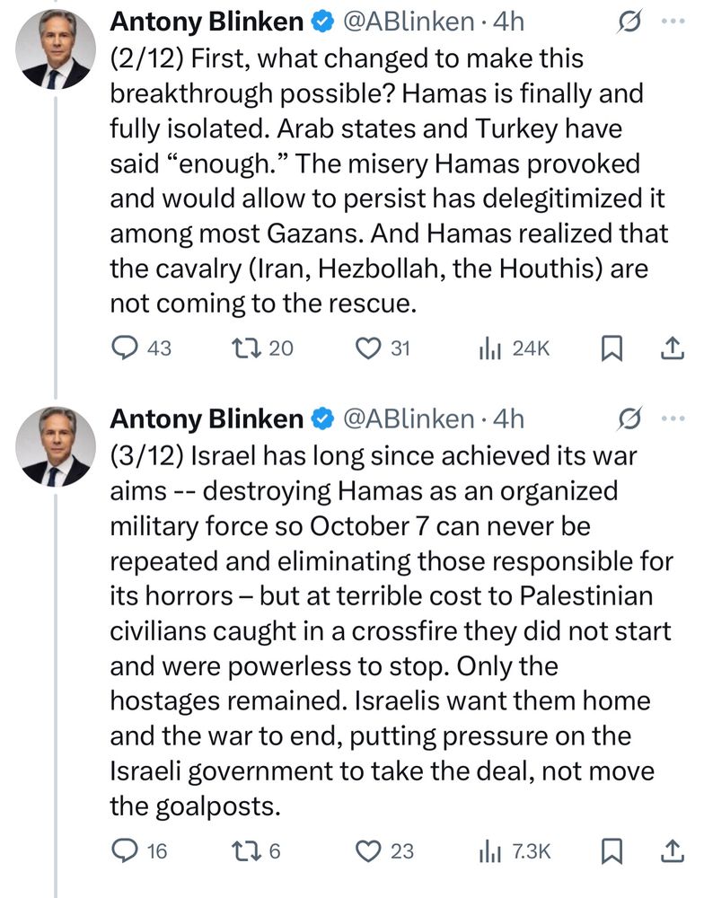This screenshot has width=704, height=898.
Task: Bookmark the (2/12) tweet
Action: point(612,348)
